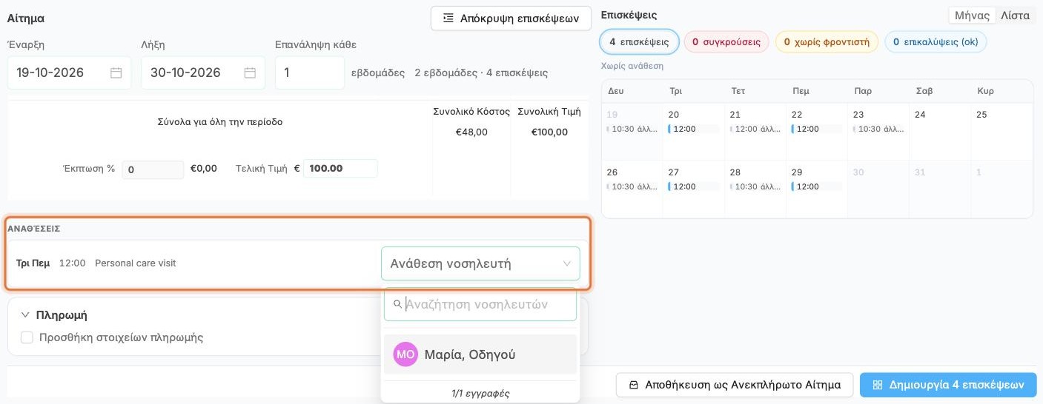Viewport: 1043px width, 404px height.
Task: Tick the Προσθήκη στοιχείων πληρωμής checkbox
Action: [27, 337]
